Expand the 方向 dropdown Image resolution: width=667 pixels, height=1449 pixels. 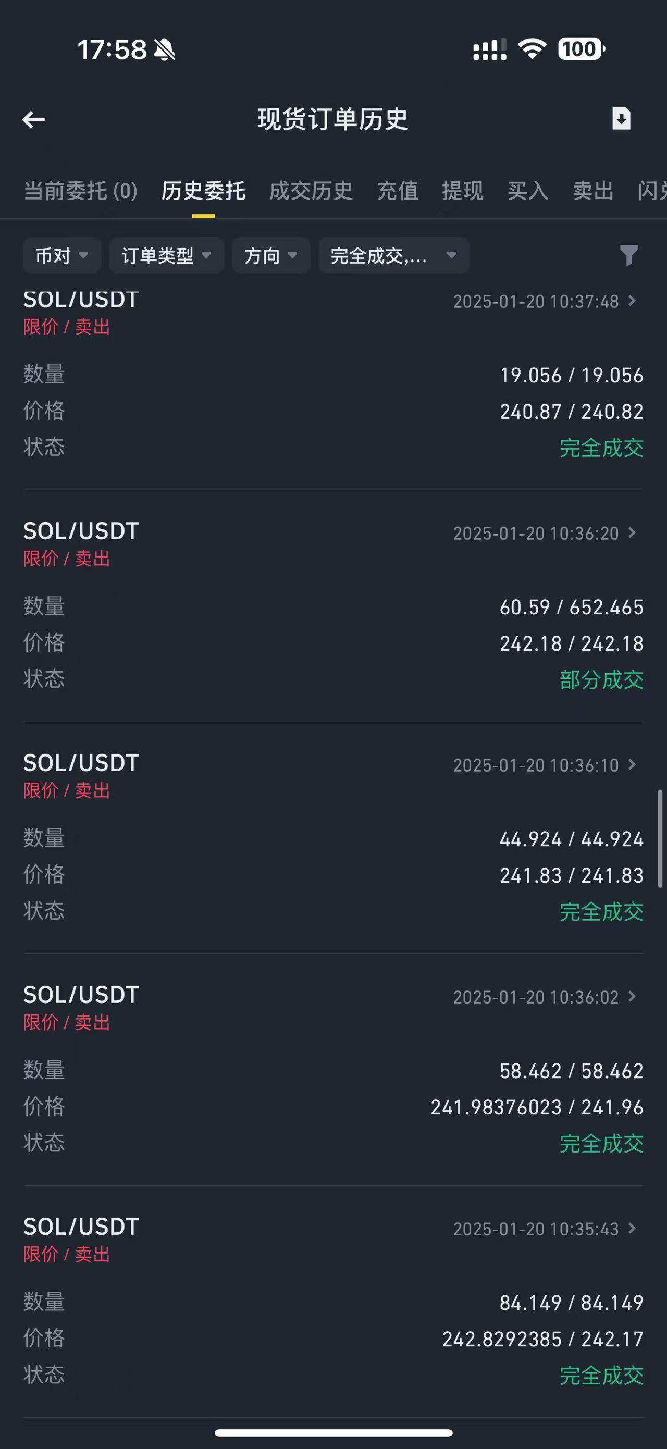(271, 255)
